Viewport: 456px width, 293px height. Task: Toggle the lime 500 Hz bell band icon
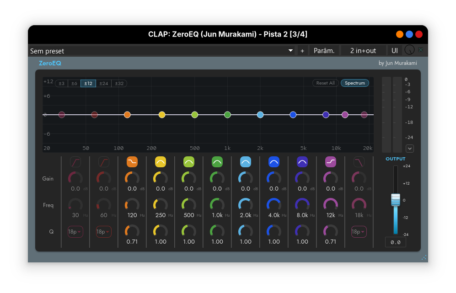tap(189, 162)
